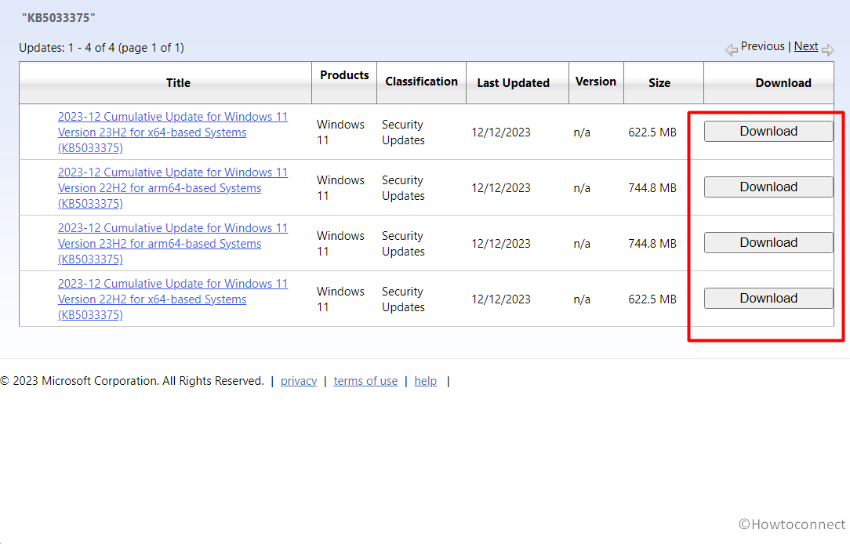Click Windows 11 product in the 23H2 x64 row

[x=340, y=132]
